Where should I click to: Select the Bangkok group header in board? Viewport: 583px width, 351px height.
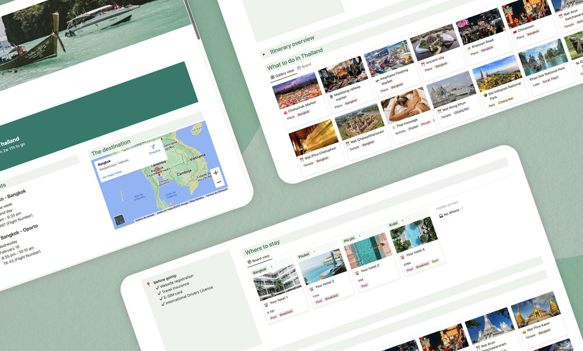259,272
